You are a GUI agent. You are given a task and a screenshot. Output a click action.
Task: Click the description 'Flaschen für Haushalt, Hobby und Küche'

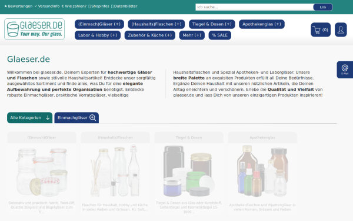point(115,207)
